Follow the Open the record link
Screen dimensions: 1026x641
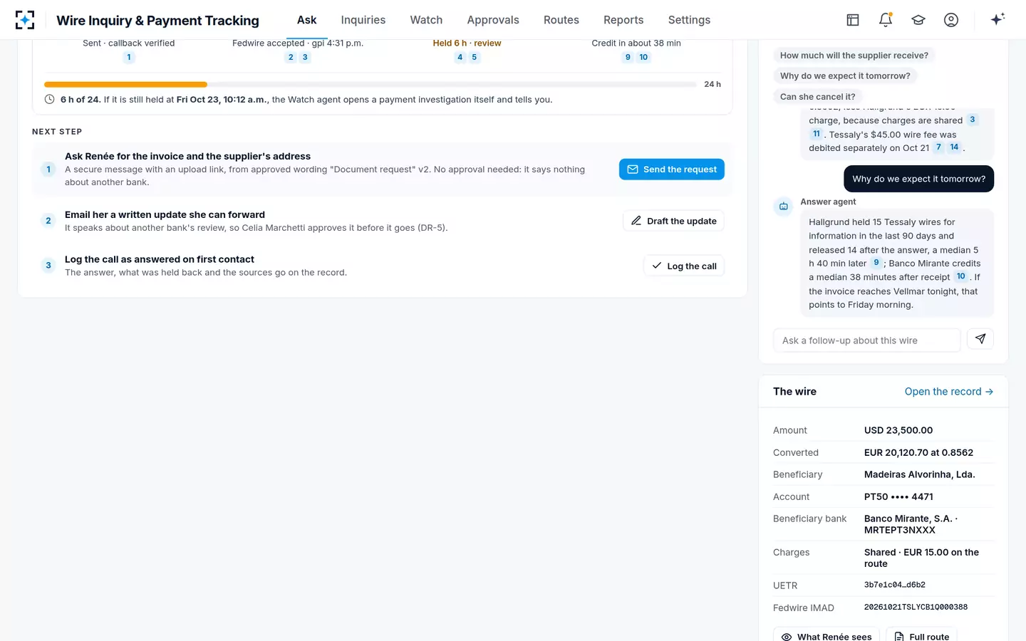point(949,392)
